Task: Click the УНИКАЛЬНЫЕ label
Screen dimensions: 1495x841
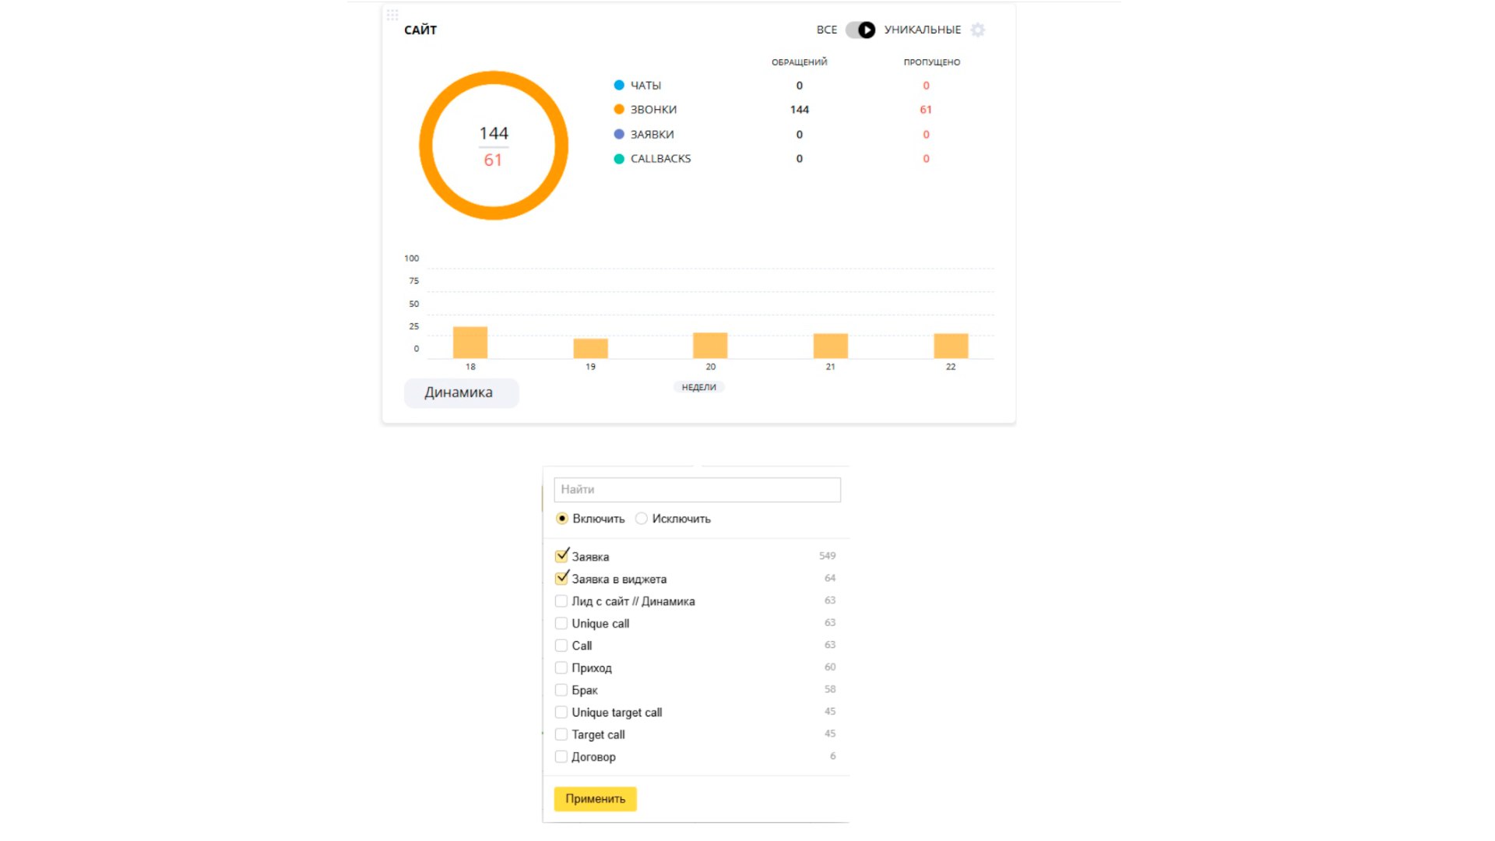Action: tap(923, 30)
